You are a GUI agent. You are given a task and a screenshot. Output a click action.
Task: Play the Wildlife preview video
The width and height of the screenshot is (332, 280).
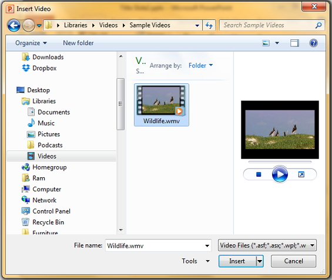pyautogui.click(x=280, y=174)
